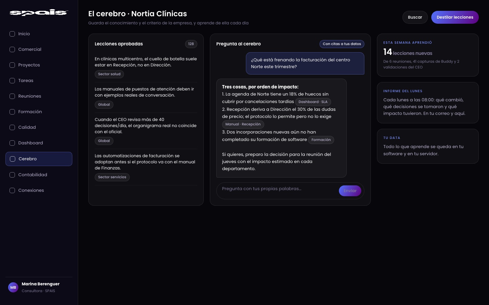Open the Formación citation chip in the answer

tap(321, 140)
